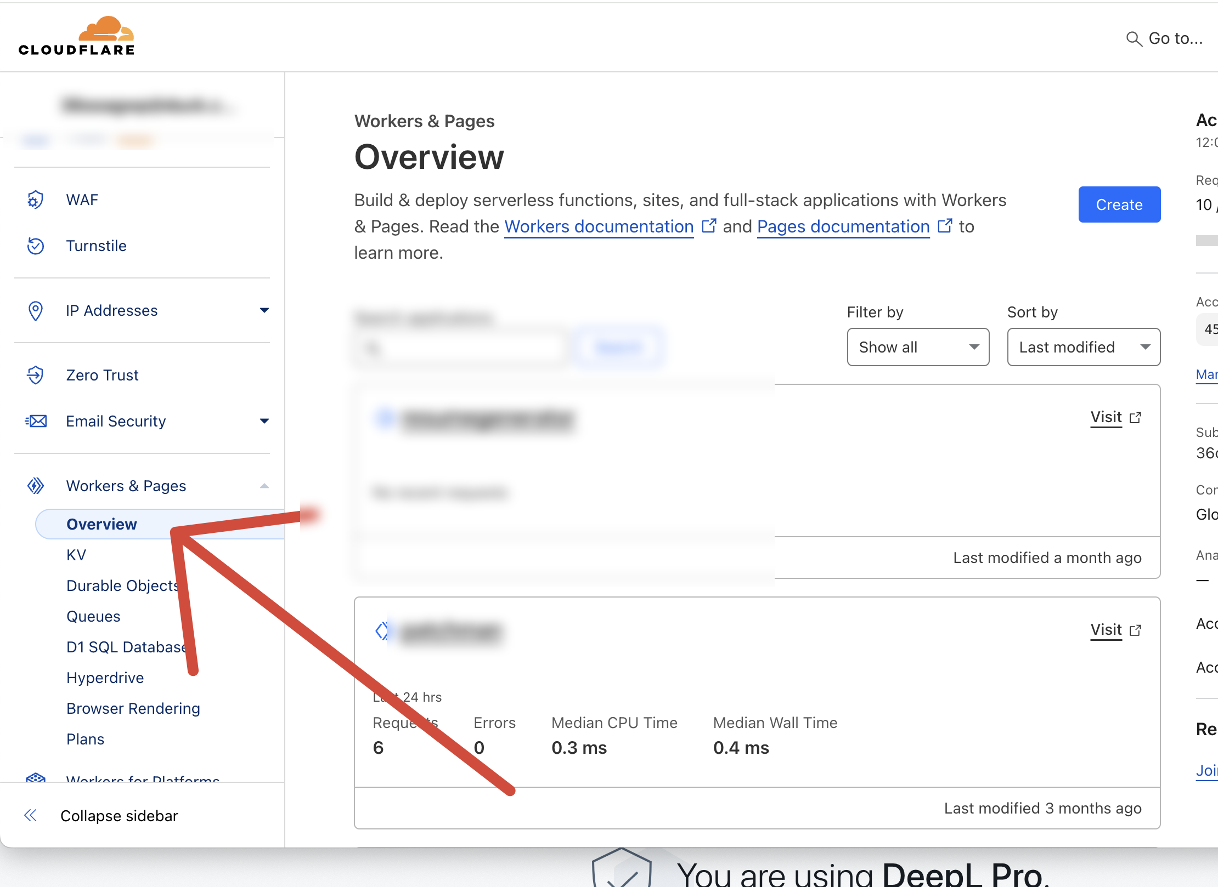Select Browser Rendering in the sidebar
1218x887 pixels.
coord(133,708)
